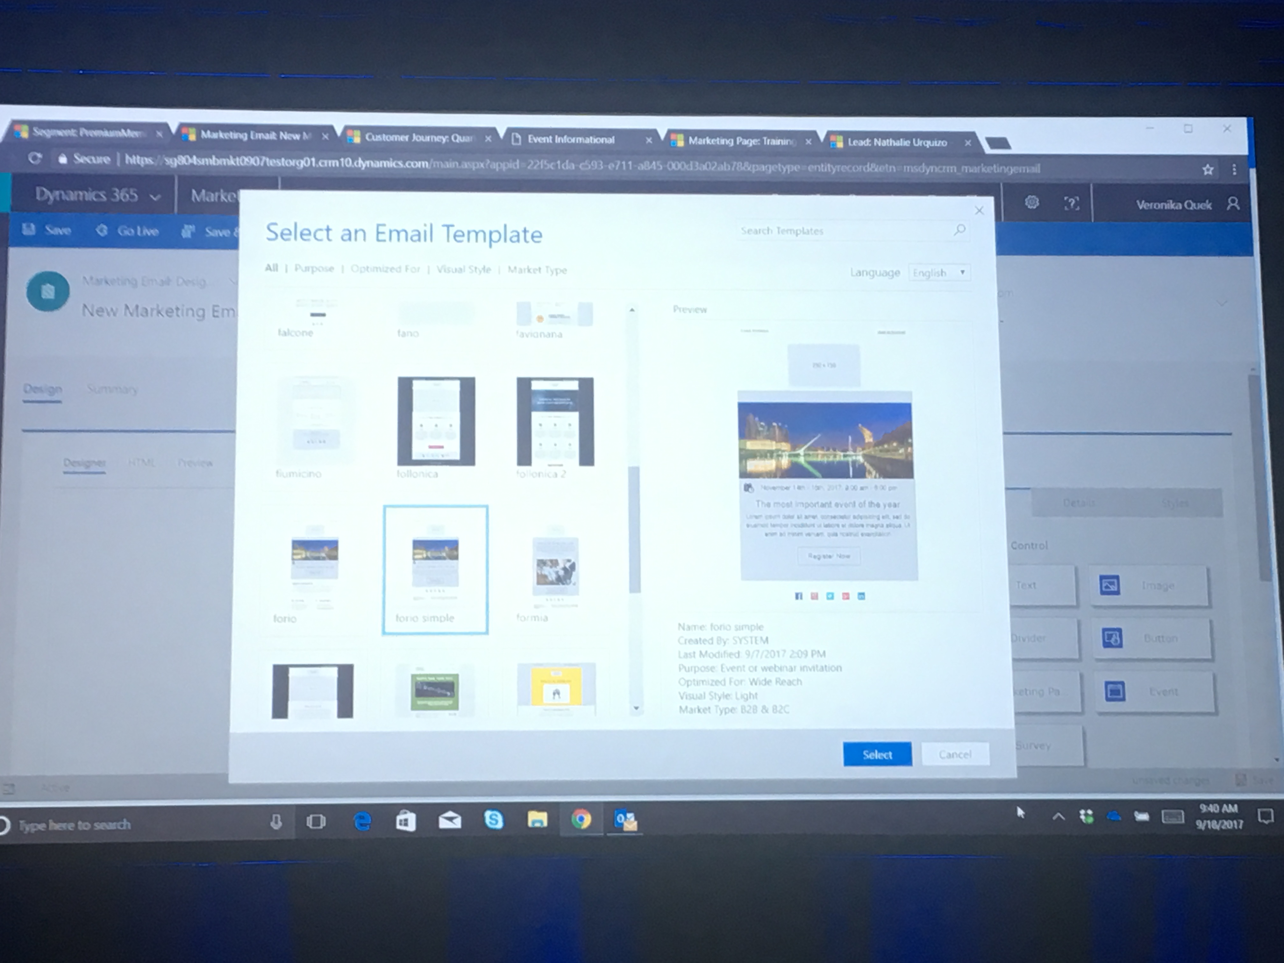This screenshot has width=1284, height=963.
Task: Click the browser reload icon
Action: (x=34, y=158)
